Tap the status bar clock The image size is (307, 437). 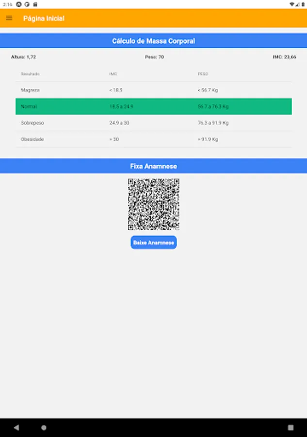point(7,4)
